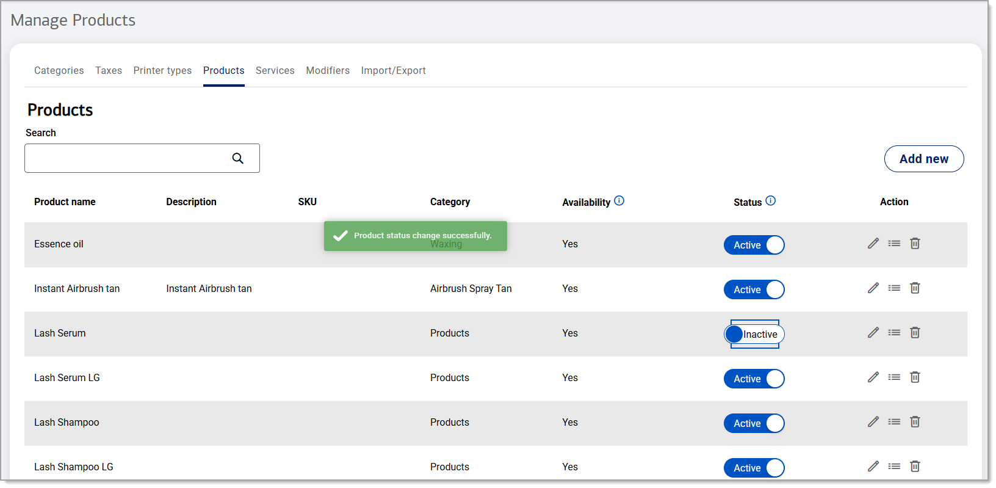This screenshot has height=488, width=996.
Task: Delete the Lash Shampoo LG product
Action: tap(915, 466)
